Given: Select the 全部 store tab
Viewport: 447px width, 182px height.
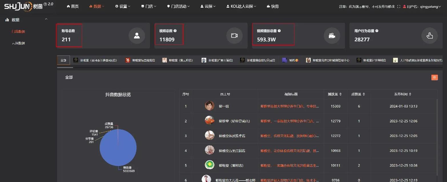Looking at the screenshot, I should pos(63,60).
